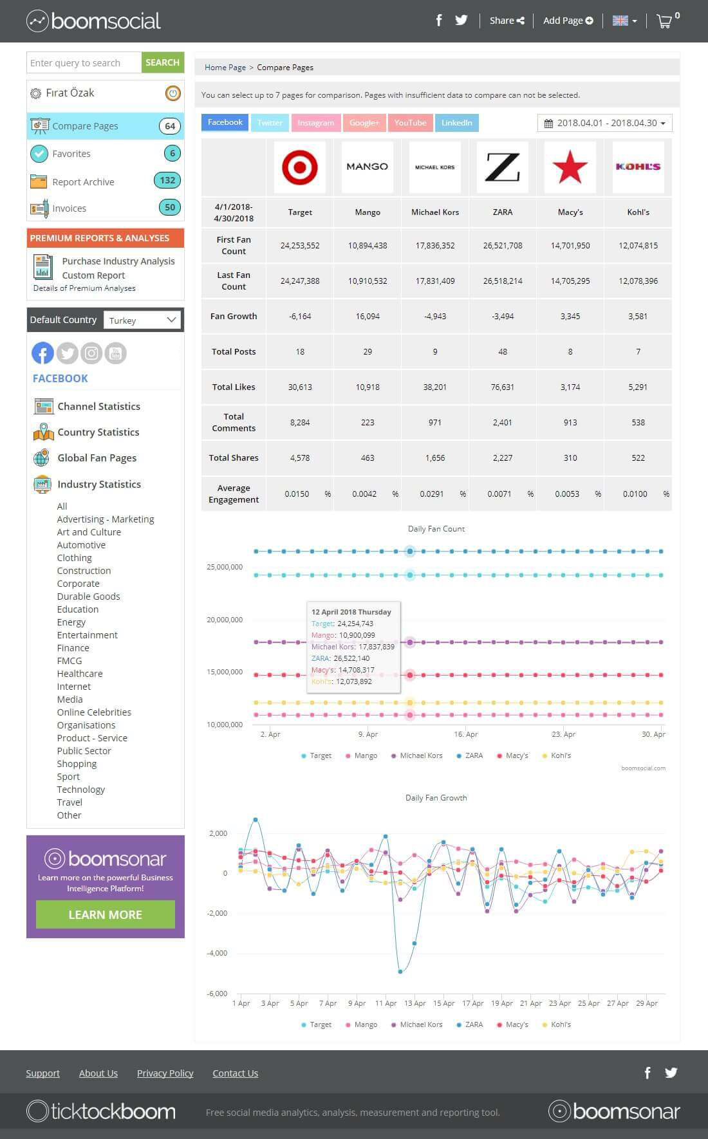Click the Macy's star logo thumbnail
708x1139 pixels.
pyautogui.click(x=570, y=167)
